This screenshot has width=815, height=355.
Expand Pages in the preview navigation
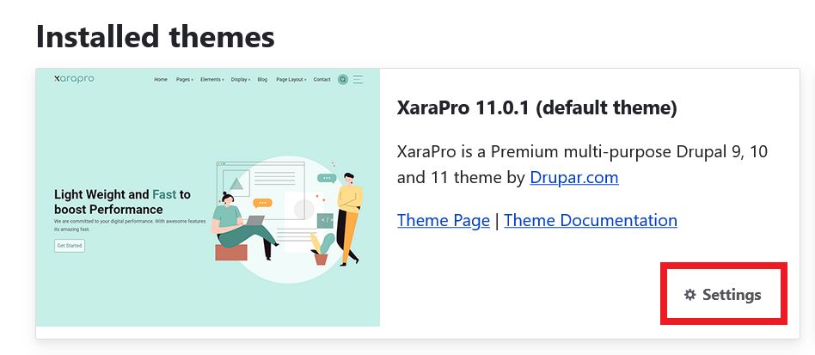pyautogui.click(x=185, y=80)
